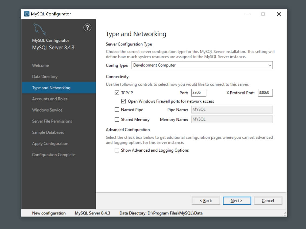Viewport: 306px width, 229px height.
Task: Go to Welcome step in sidebar
Action: point(40,65)
